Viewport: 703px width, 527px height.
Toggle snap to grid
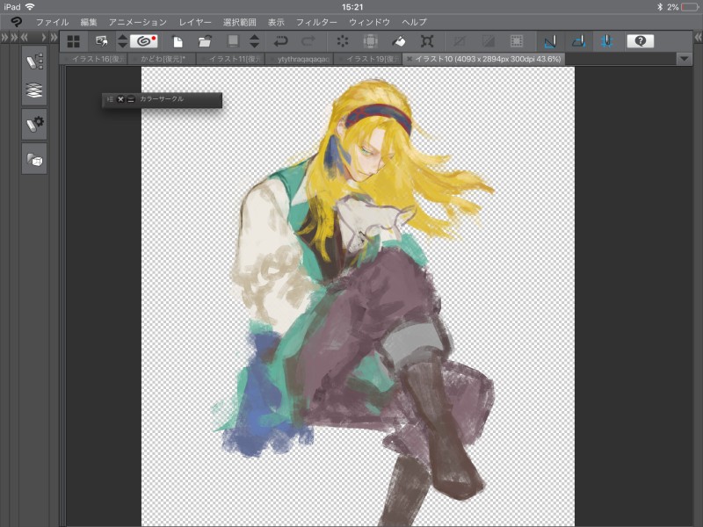tap(606, 41)
